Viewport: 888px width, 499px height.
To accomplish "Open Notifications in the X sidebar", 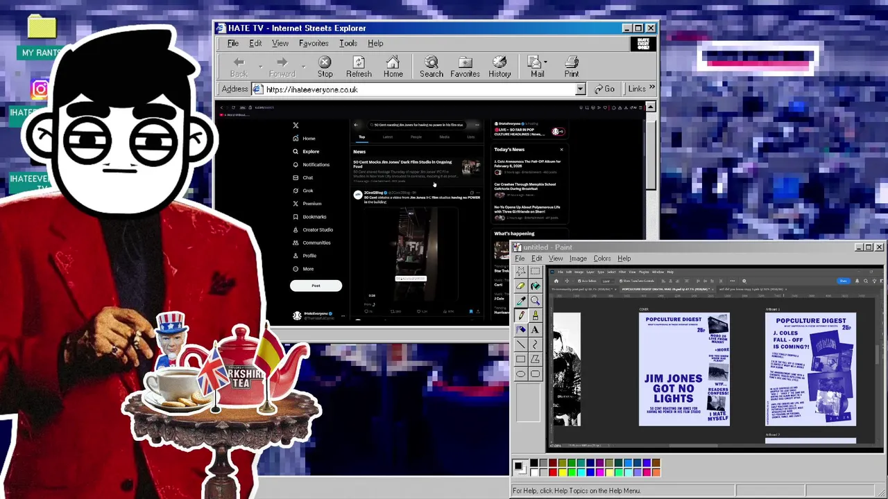I will pyautogui.click(x=311, y=164).
